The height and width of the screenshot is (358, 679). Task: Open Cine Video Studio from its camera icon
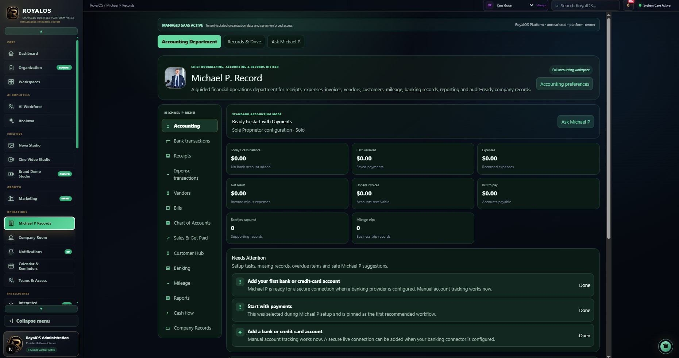11,159
